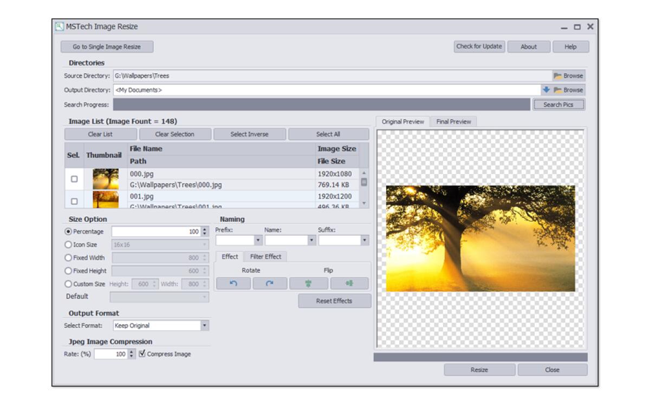650x405 pixels.
Task: Flip the image vertically
Action: click(x=309, y=282)
